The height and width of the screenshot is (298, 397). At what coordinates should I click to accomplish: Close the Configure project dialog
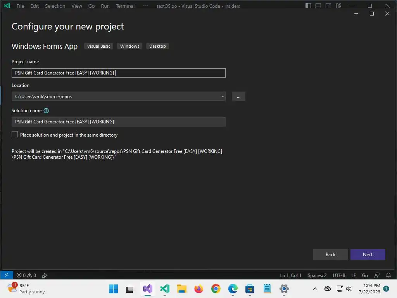[x=387, y=14]
